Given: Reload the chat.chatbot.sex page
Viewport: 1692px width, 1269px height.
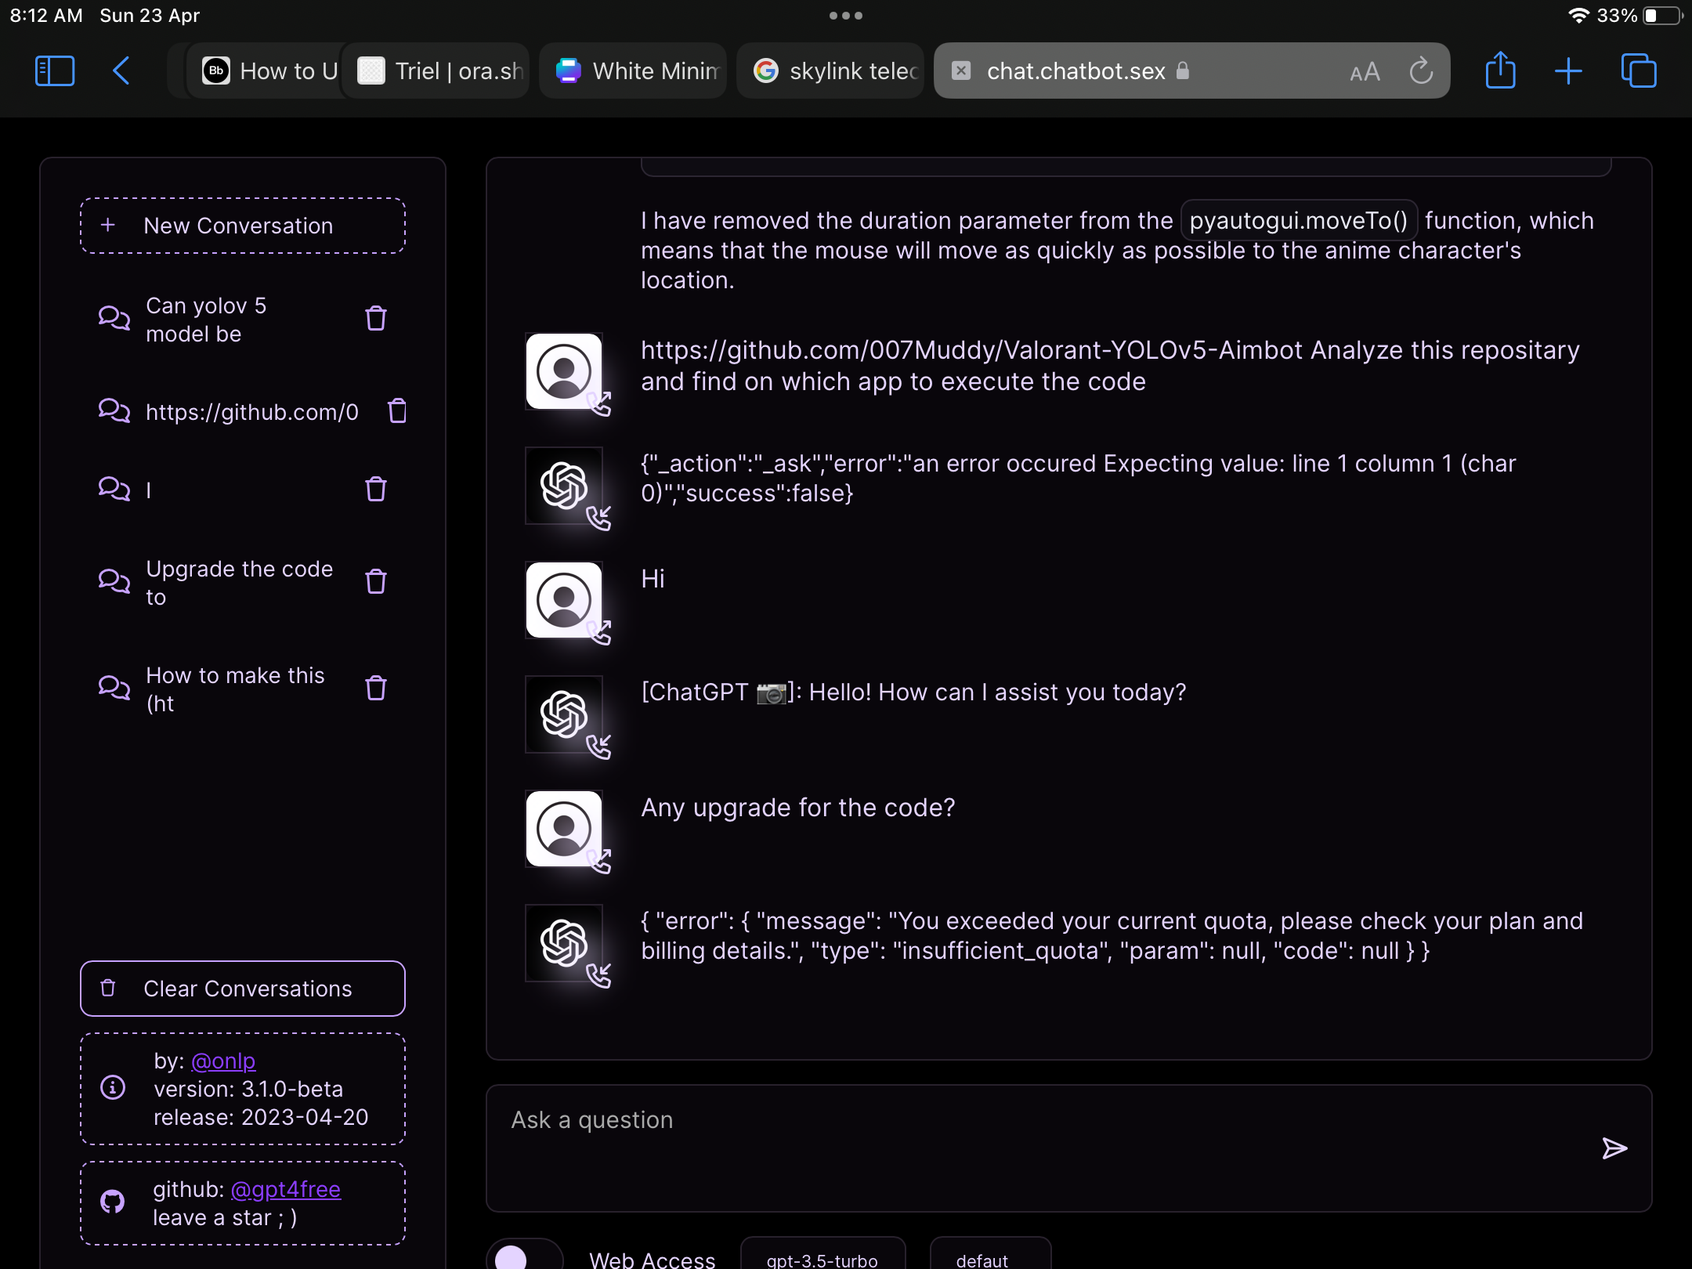Looking at the screenshot, I should click(x=1421, y=71).
